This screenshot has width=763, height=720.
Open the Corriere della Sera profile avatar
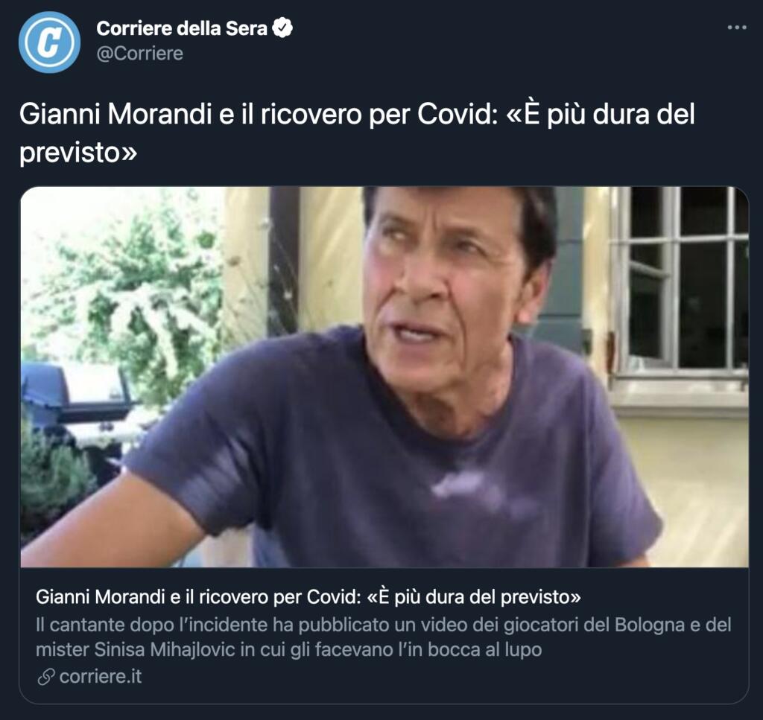pyautogui.click(x=50, y=42)
